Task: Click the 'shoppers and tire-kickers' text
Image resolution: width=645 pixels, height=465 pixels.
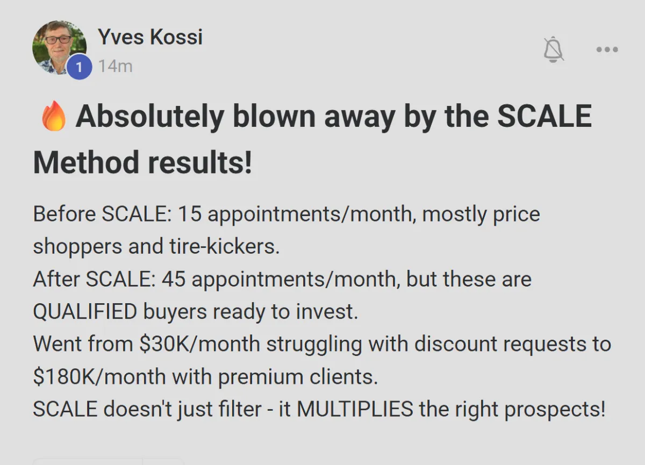Action: 156,247
